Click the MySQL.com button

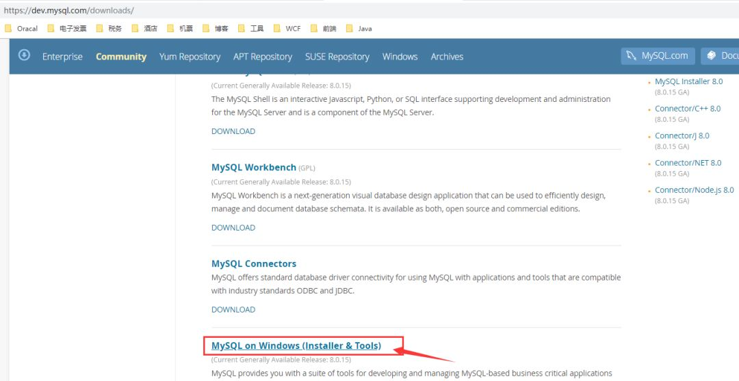click(x=658, y=56)
